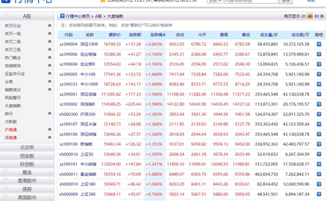Expand 申万行业 submenu arrow
The width and height of the screenshot is (326, 201).
coord(50,25)
